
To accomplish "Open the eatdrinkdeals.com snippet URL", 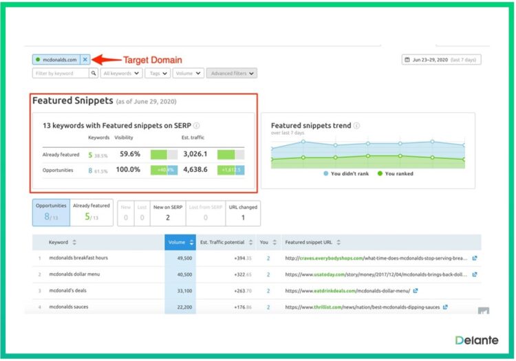I will point(347,291).
